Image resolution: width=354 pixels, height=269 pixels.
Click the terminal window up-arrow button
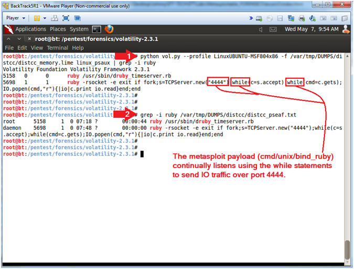[8, 39]
